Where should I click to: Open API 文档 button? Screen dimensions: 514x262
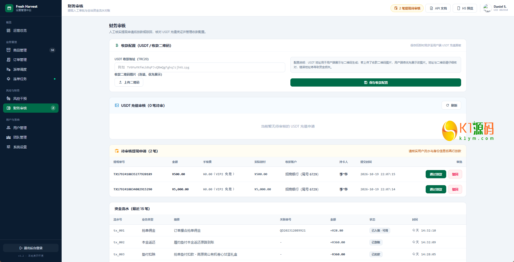coord(438,8)
